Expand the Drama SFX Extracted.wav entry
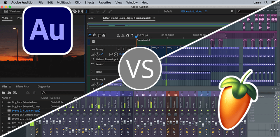The height and width of the screenshot is (137, 280). pos(3,115)
